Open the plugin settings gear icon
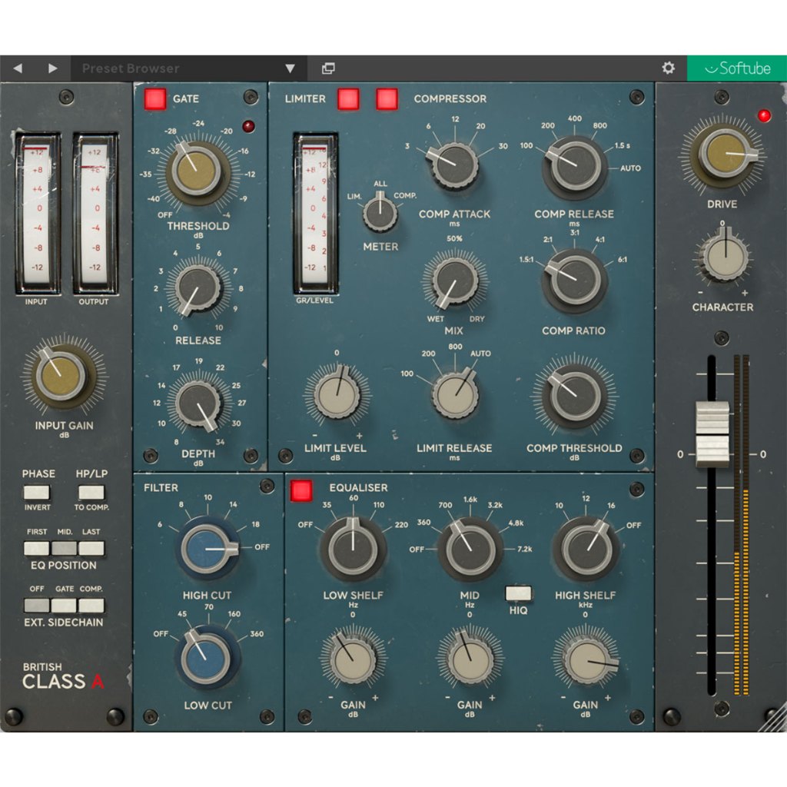This screenshot has width=787, height=787. tap(667, 68)
